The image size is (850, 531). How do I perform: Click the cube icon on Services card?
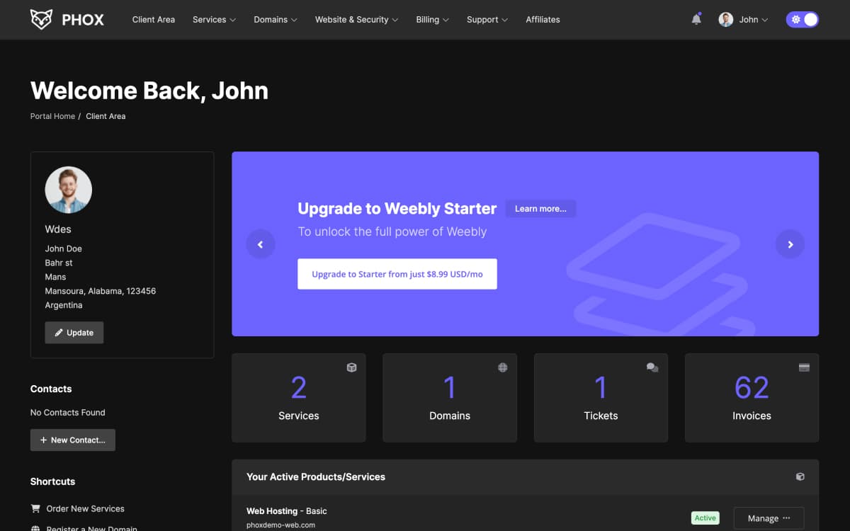[x=351, y=367]
